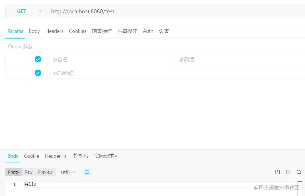Open the 控制台 tab
The width and height of the screenshot is (305, 196).
pyautogui.click(x=81, y=156)
